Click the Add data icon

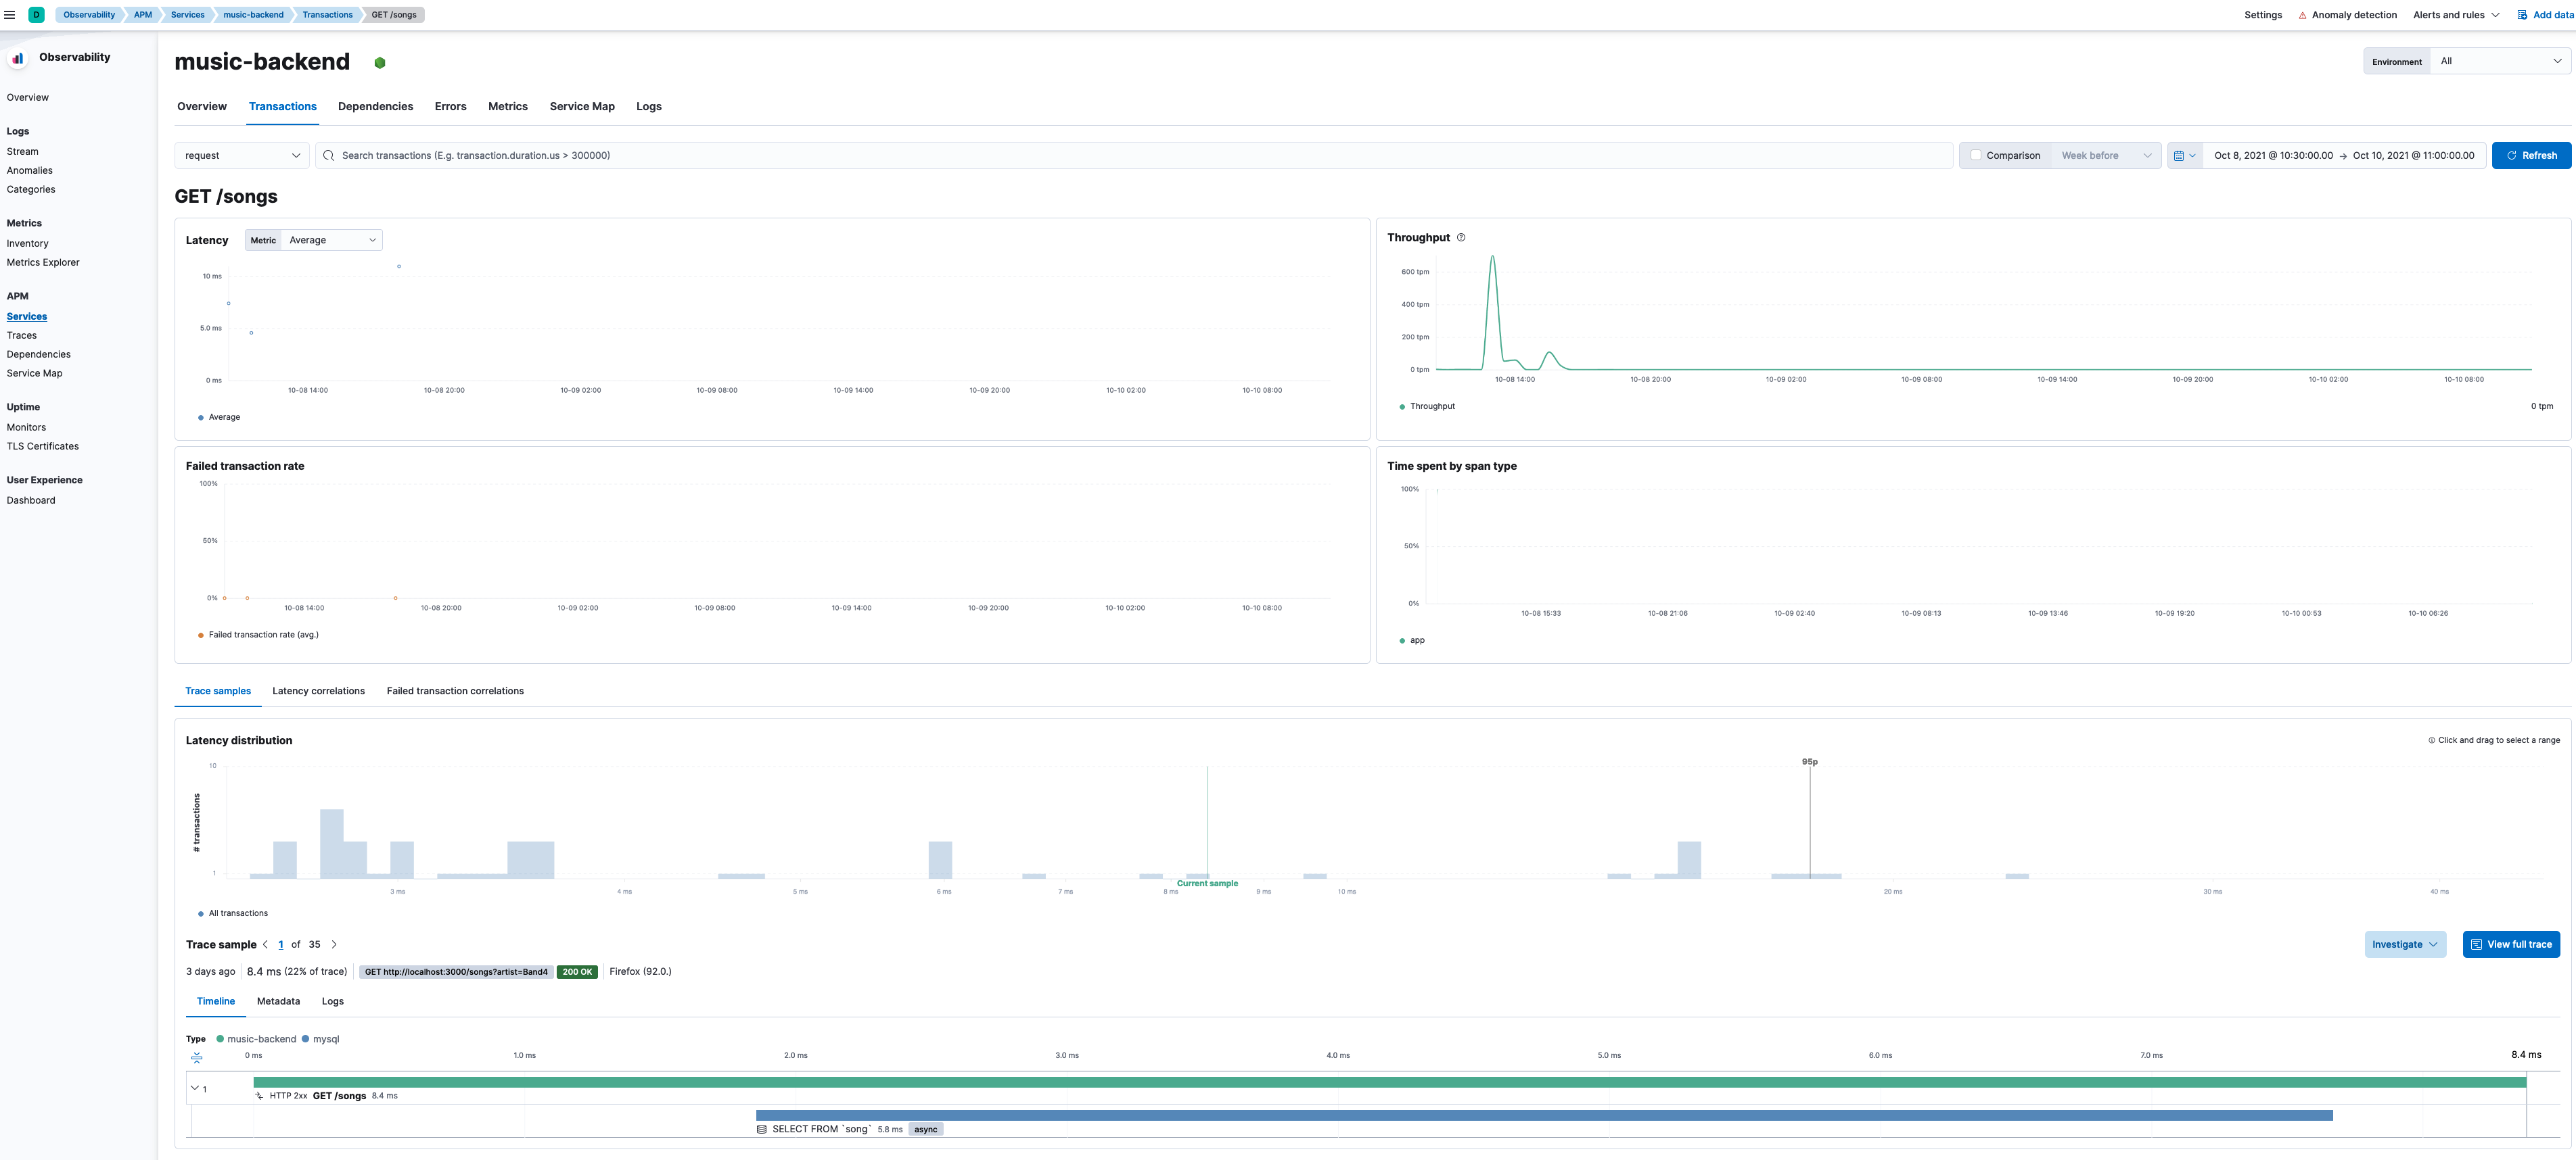[2522, 15]
